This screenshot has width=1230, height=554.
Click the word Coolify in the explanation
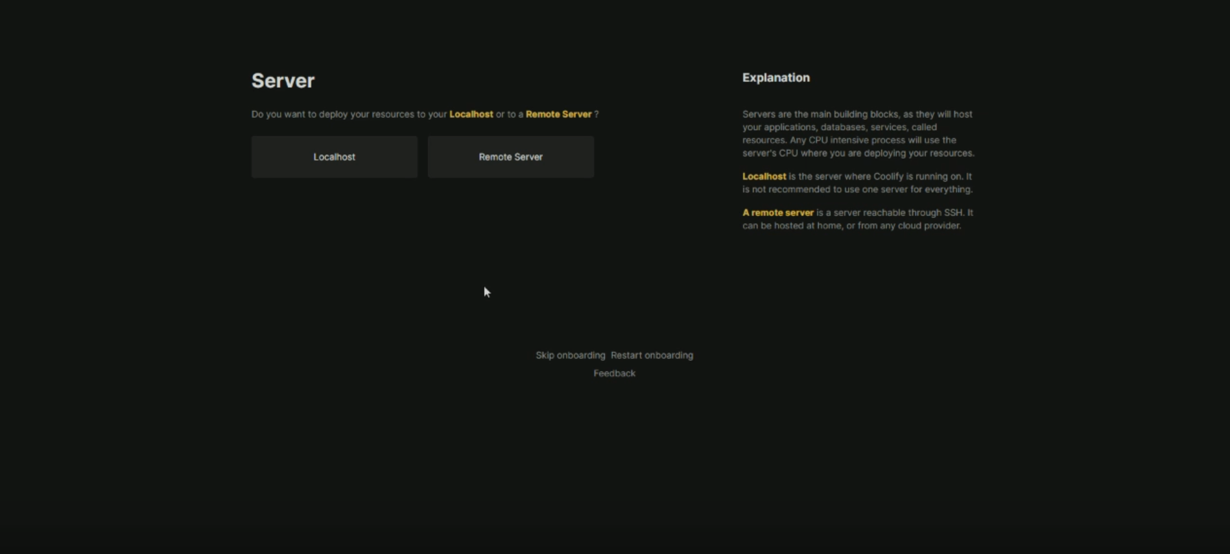coord(888,176)
